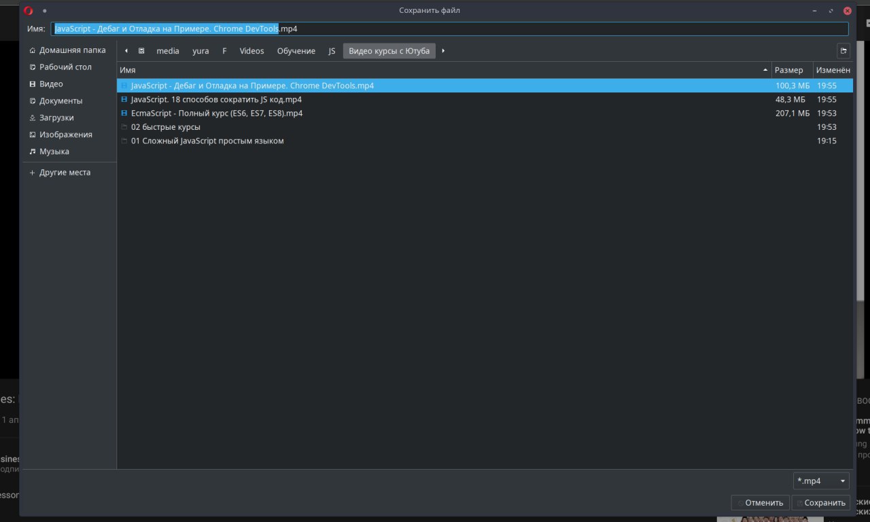Screen dimensions: 870x522
Task: Select the file JavaScript - Дебаг и Отладка
Action: (485, 86)
